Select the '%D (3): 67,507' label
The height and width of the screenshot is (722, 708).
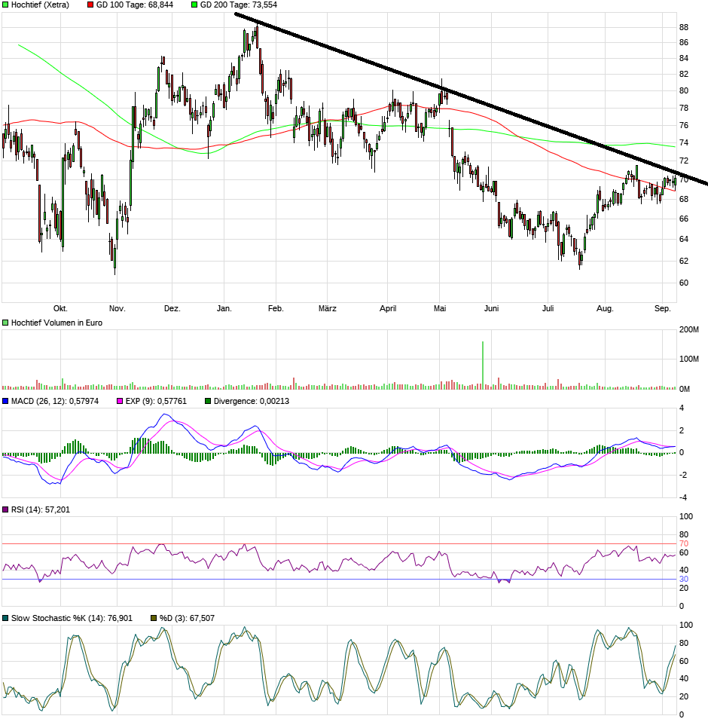click(188, 618)
